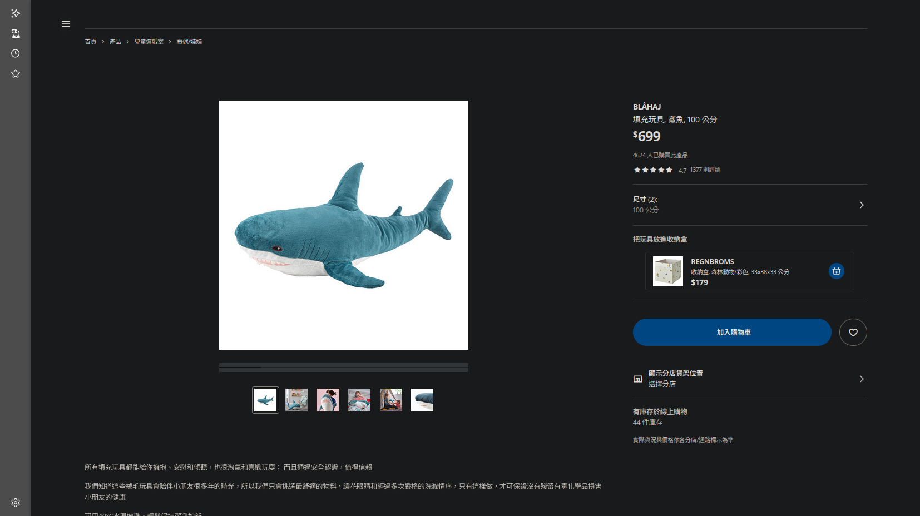Click the 把玩具放進收納盒 heading
This screenshot has height=516, width=920.
tap(660, 239)
